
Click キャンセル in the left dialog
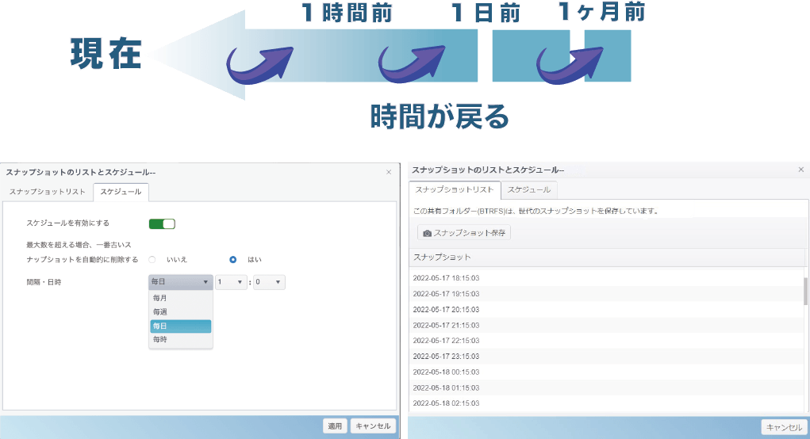tap(373, 426)
